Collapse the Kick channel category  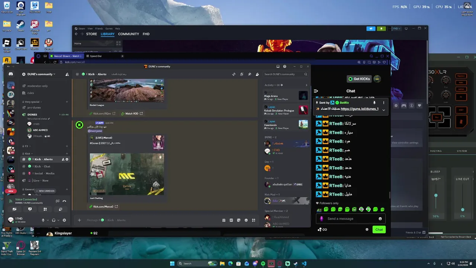pyautogui.click(x=27, y=153)
